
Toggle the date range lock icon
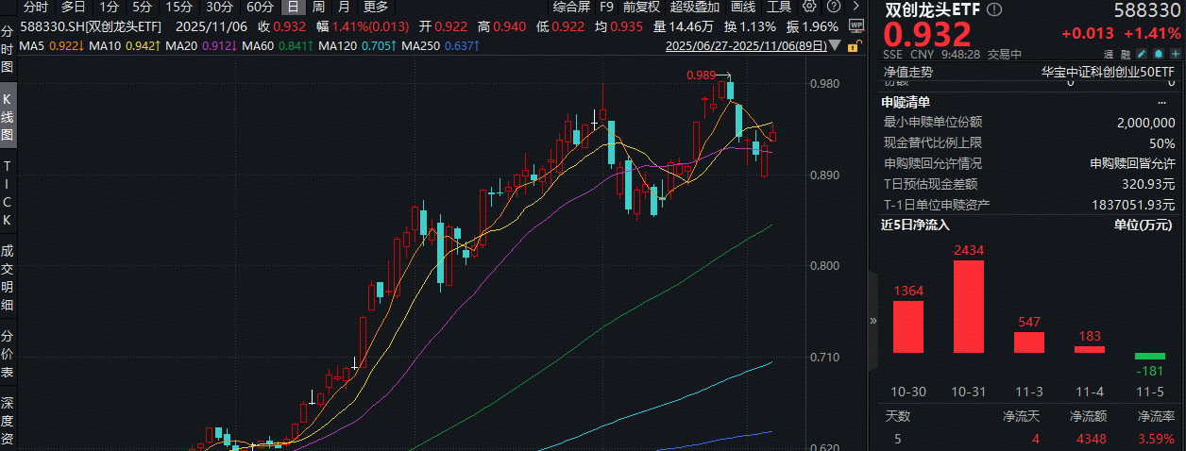tap(854, 45)
